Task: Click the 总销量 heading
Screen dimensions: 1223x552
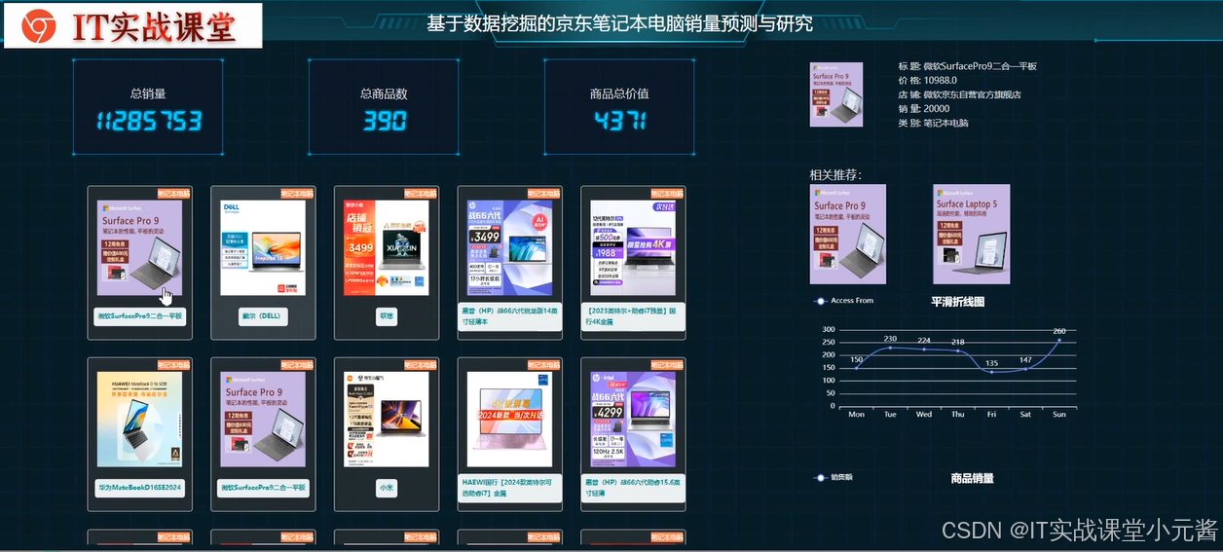Action: click(x=148, y=94)
